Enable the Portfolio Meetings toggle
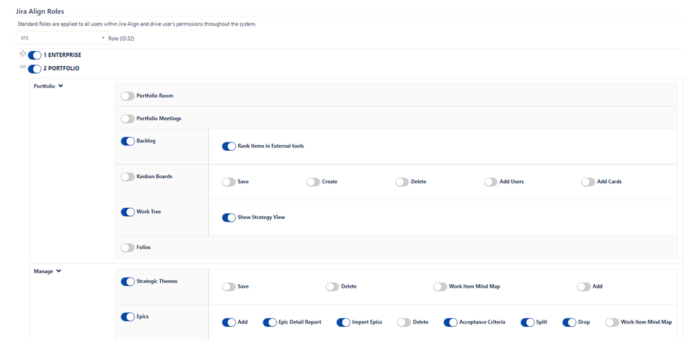 pyautogui.click(x=128, y=119)
